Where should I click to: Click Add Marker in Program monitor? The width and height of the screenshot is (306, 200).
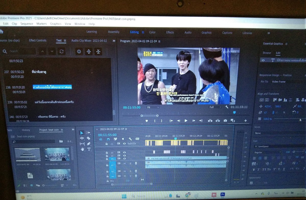(x=147, y=121)
